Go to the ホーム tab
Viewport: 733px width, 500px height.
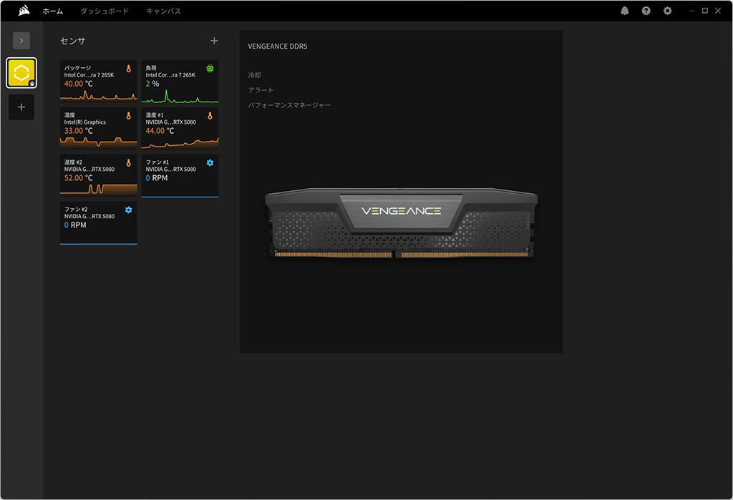pyautogui.click(x=52, y=11)
